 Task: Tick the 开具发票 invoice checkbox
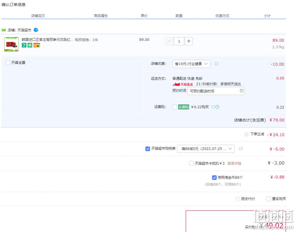pyautogui.click(x=8, y=63)
